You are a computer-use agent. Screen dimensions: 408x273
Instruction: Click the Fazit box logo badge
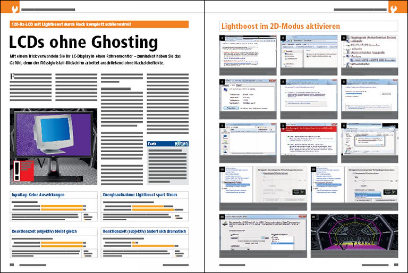(181, 144)
